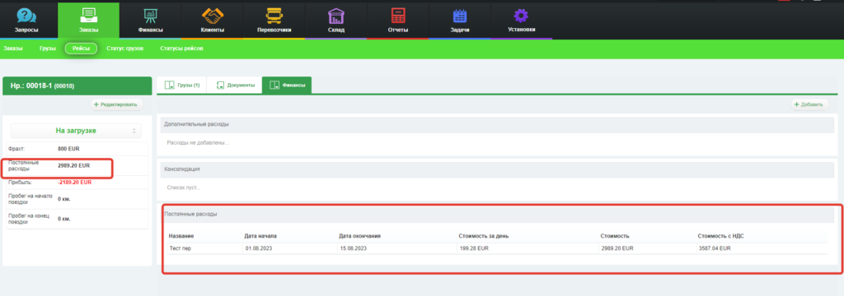Click Пробег на конец поездки value
The image size is (844, 296).
click(x=64, y=219)
